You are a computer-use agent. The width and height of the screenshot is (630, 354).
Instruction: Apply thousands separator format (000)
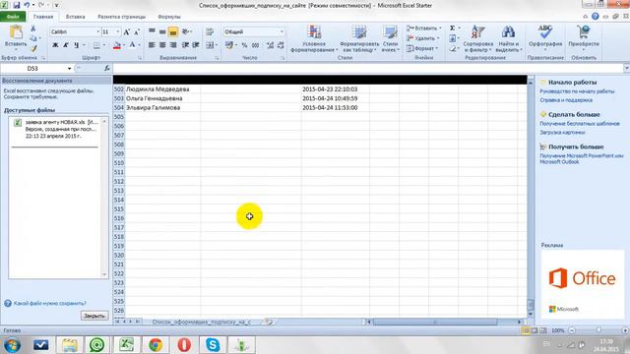[255, 45]
